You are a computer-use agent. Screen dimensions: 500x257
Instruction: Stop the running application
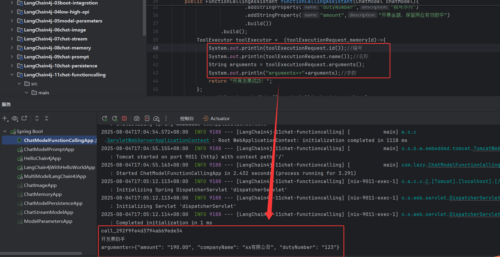tap(124, 119)
